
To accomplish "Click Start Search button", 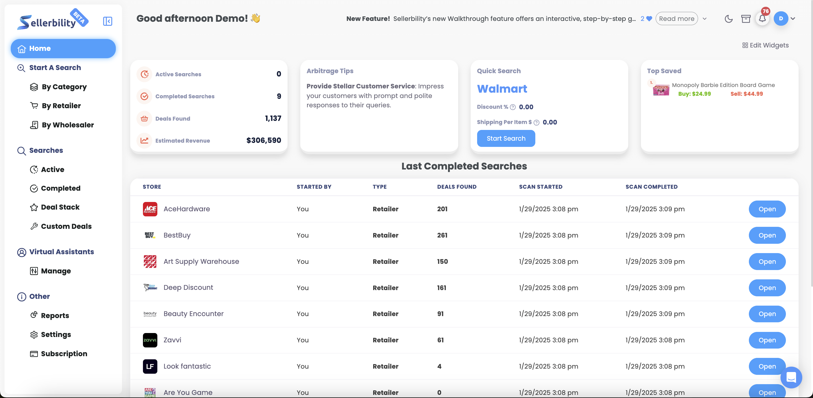I will tap(506, 138).
